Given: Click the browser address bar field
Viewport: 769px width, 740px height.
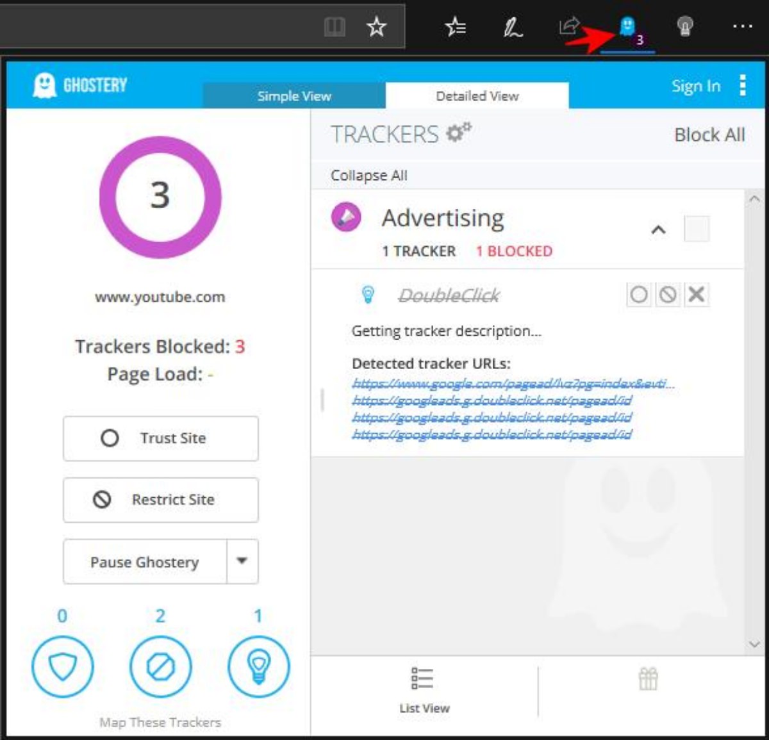Looking at the screenshot, I should pyautogui.click(x=202, y=26).
